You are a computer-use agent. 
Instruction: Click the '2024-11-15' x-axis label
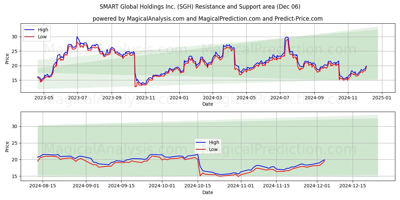277,186
